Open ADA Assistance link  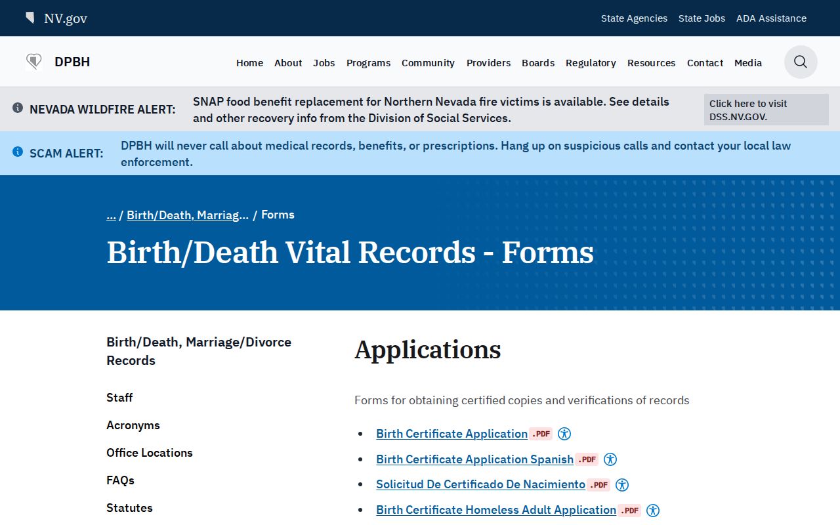pos(771,18)
